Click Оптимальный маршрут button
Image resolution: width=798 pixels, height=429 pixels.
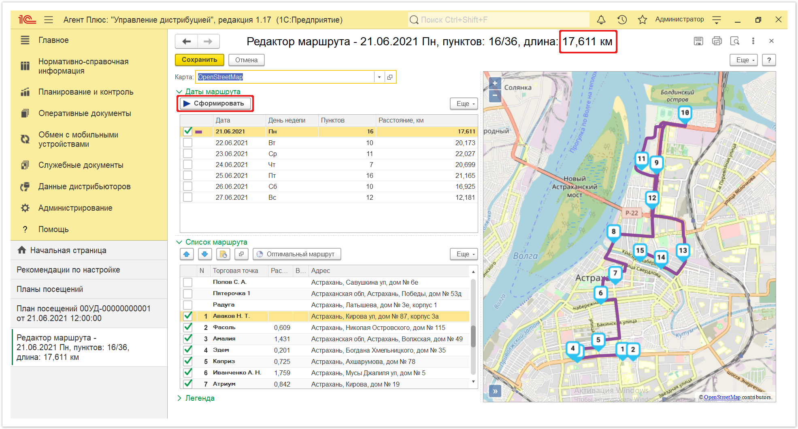[297, 254]
